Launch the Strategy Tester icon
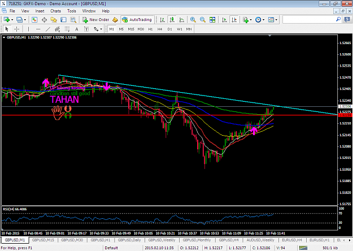 click(73, 20)
